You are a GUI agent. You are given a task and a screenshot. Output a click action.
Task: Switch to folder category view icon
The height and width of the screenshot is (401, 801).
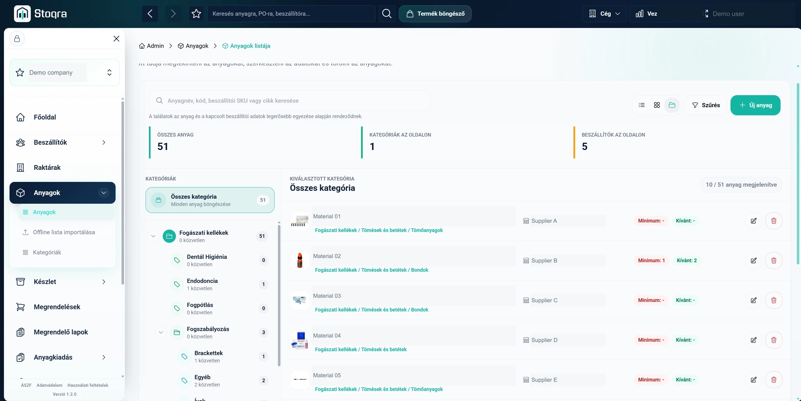[x=672, y=105]
